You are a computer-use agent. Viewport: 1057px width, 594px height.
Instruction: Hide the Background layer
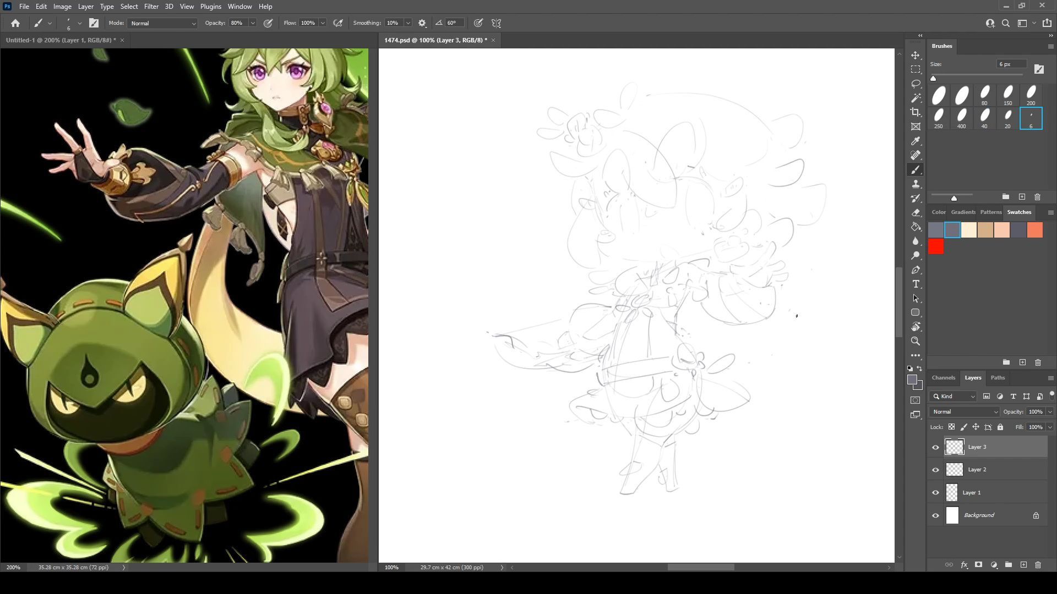click(x=935, y=515)
